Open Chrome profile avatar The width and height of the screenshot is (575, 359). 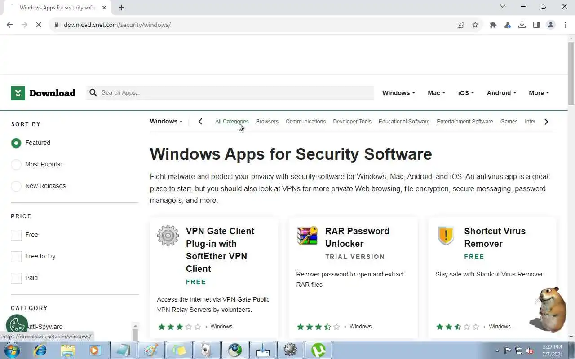(x=551, y=25)
